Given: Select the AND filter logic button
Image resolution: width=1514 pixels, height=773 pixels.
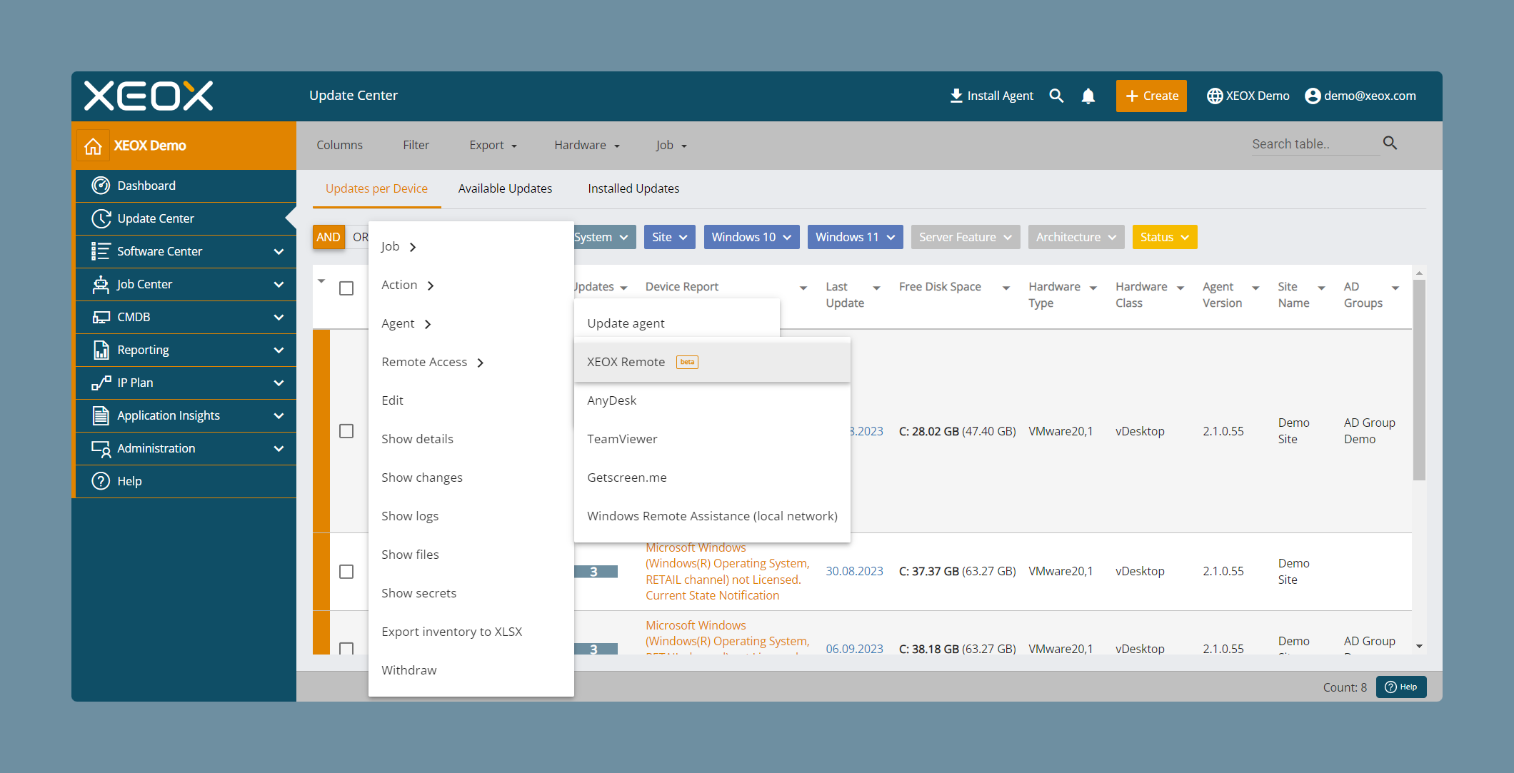Looking at the screenshot, I should 329,237.
